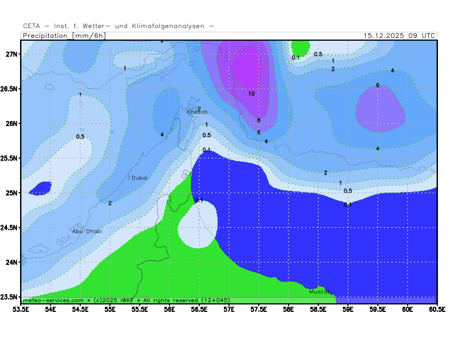Click the small dark blue patch near 54E
458x344 pixels.
[40, 188]
